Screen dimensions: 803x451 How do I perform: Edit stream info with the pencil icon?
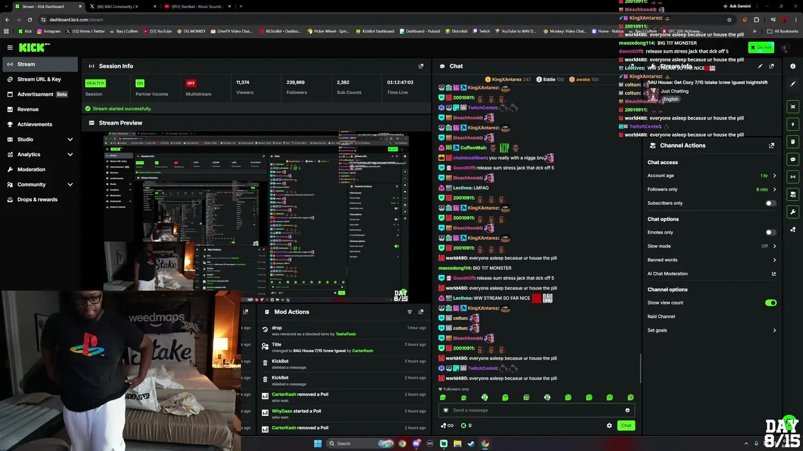(x=760, y=66)
